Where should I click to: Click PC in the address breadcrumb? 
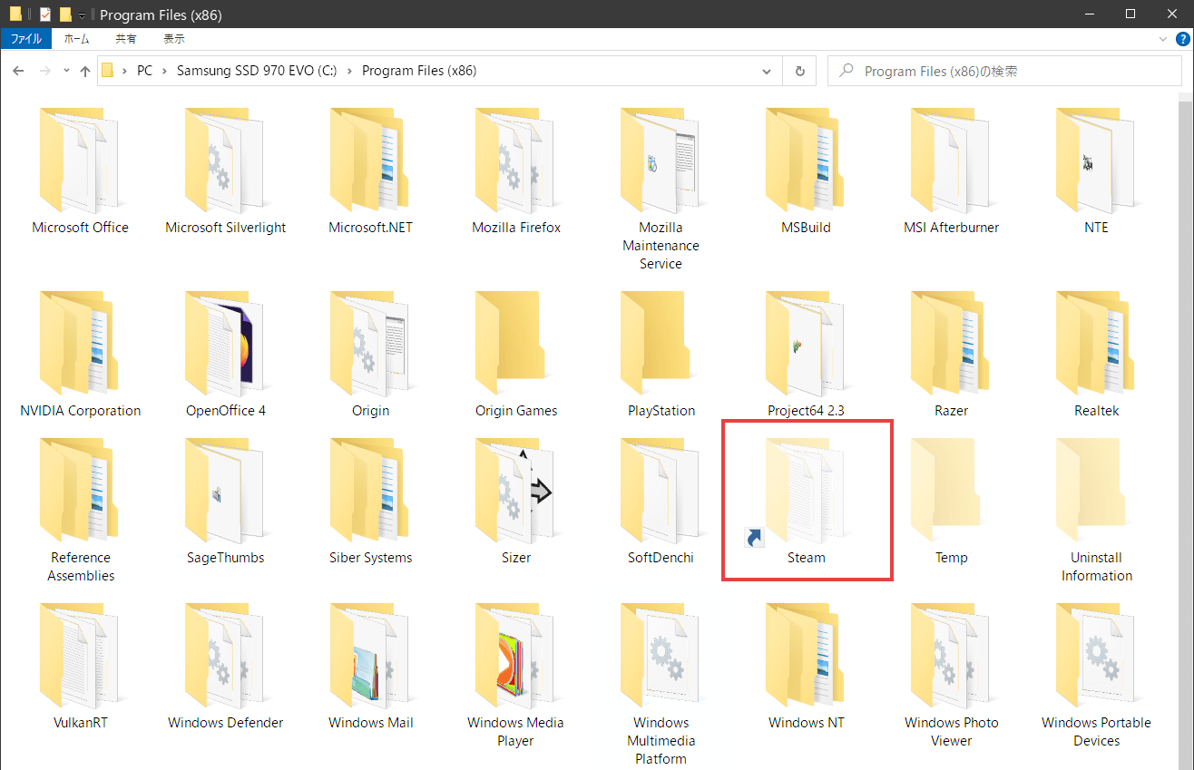pyautogui.click(x=144, y=71)
